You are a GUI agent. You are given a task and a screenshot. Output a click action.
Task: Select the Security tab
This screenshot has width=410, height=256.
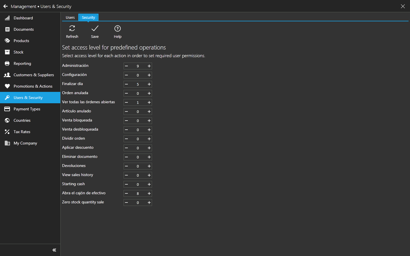[88, 17]
